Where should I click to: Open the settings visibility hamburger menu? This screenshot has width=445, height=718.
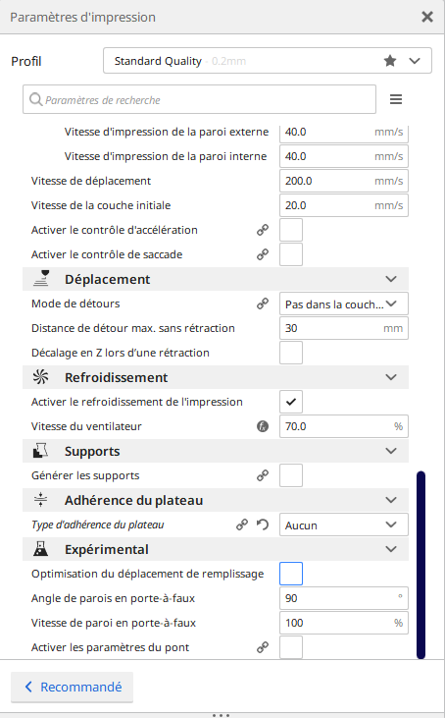pyautogui.click(x=396, y=99)
